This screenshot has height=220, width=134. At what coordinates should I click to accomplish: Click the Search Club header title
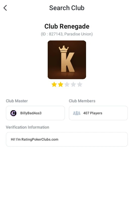(x=67, y=8)
